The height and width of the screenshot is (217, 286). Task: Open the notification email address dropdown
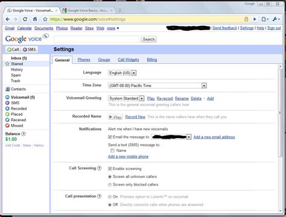click(171, 137)
